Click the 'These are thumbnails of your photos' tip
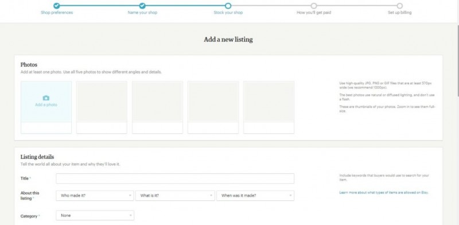The width and height of the screenshot is (459, 225). pos(387,109)
